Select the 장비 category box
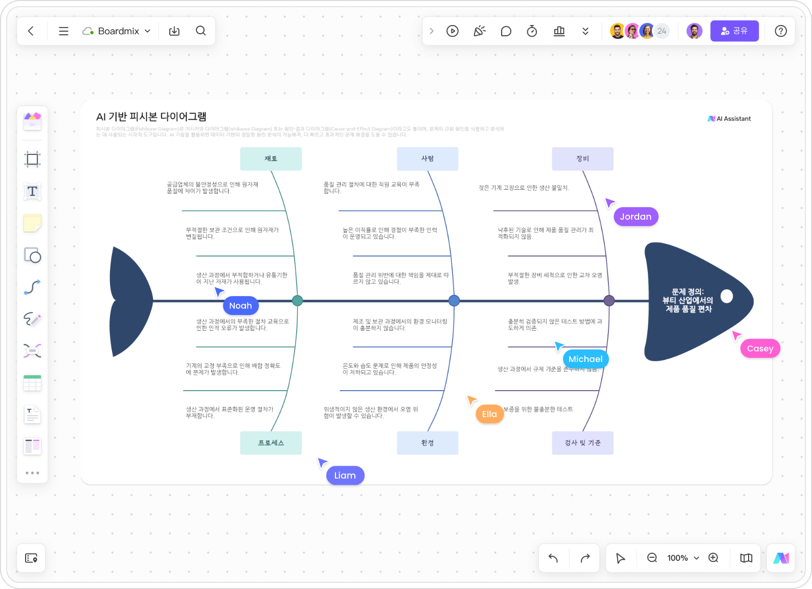 [582, 159]
